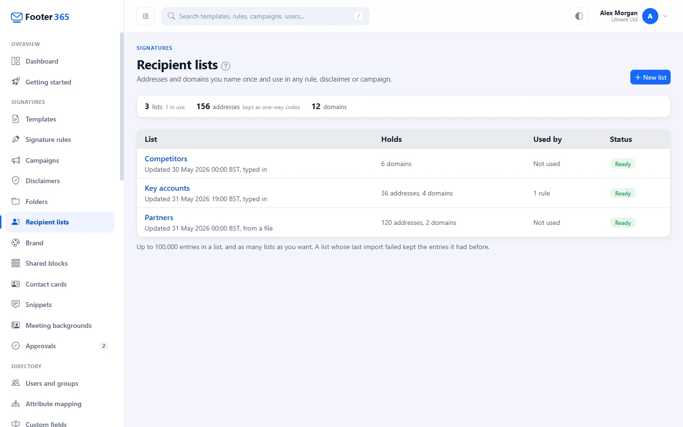This screenshot has height=427, width=683.
Task: Click the Disclaimers shield icon
Action: (x=16, y=181)
